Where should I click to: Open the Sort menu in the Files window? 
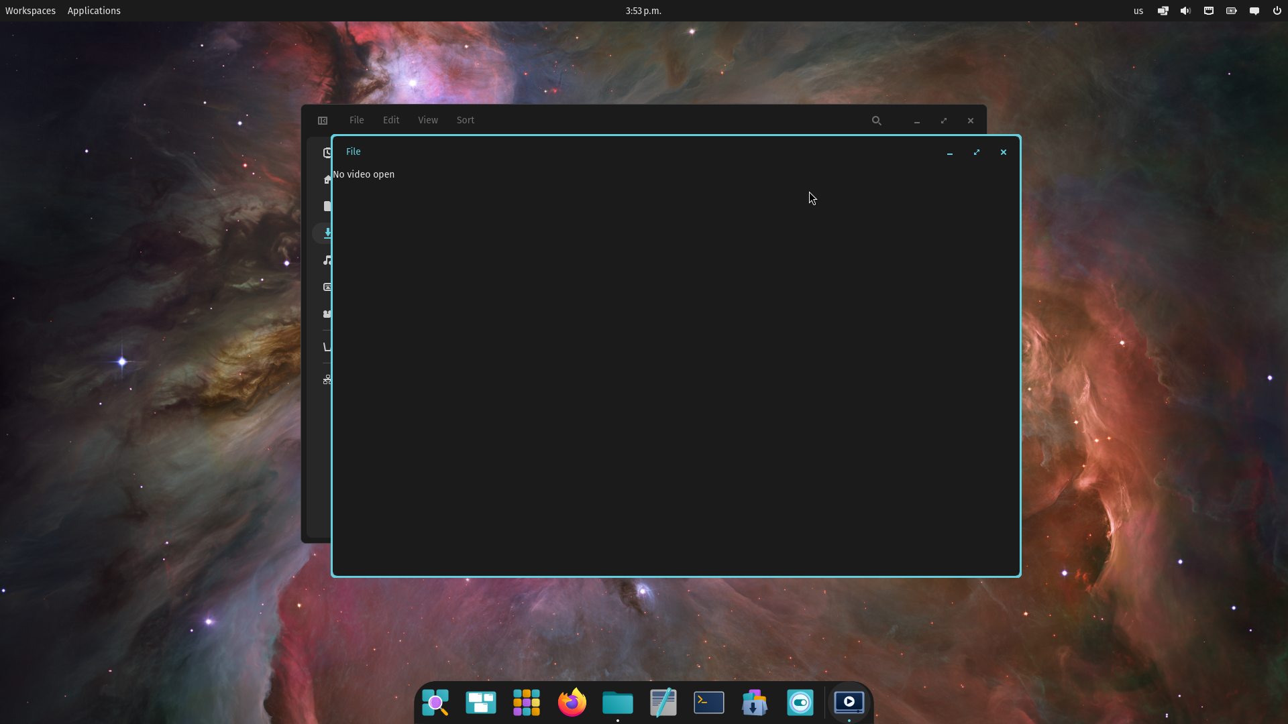tap(466, 120)
